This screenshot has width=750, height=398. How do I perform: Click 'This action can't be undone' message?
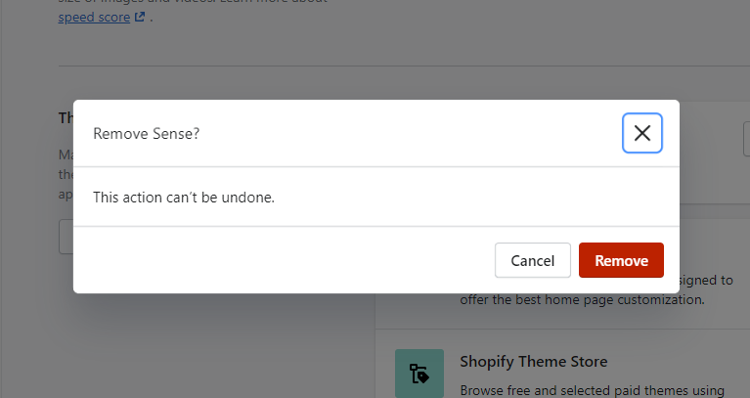(184, 198)
